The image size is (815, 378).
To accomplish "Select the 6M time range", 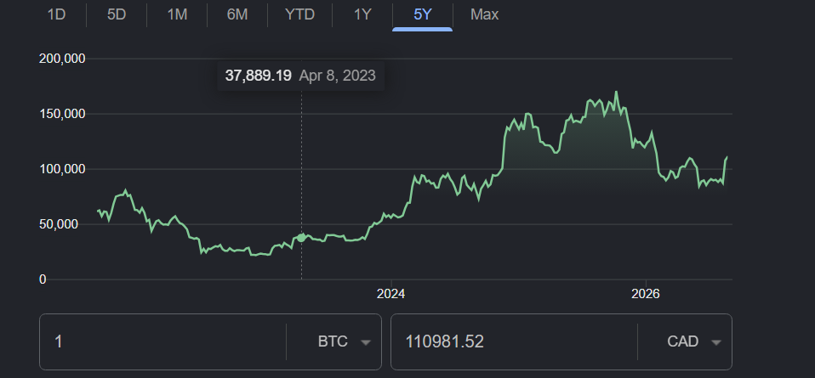I will point(237,14).
